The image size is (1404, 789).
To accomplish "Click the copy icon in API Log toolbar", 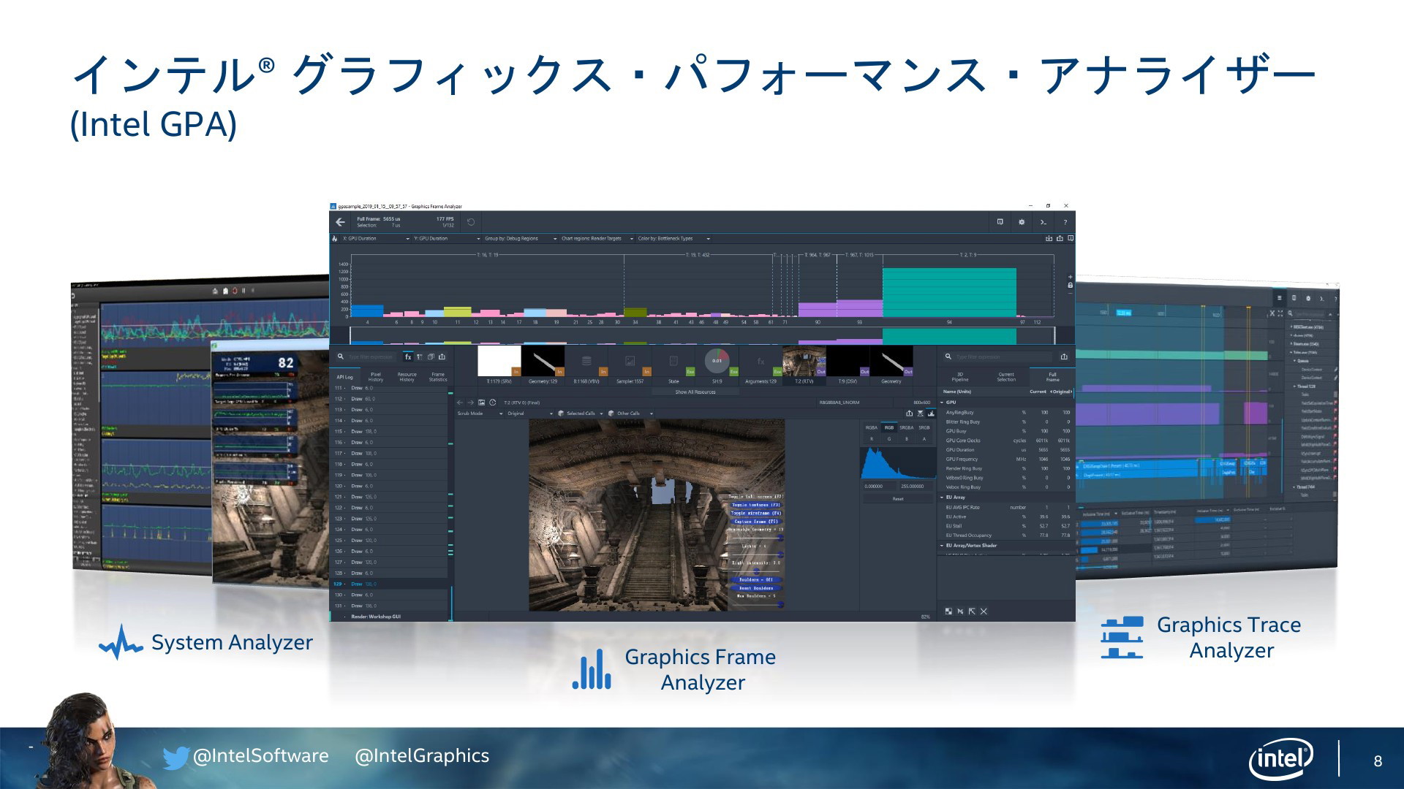I will pyautogui.click(x=431, y=357).
